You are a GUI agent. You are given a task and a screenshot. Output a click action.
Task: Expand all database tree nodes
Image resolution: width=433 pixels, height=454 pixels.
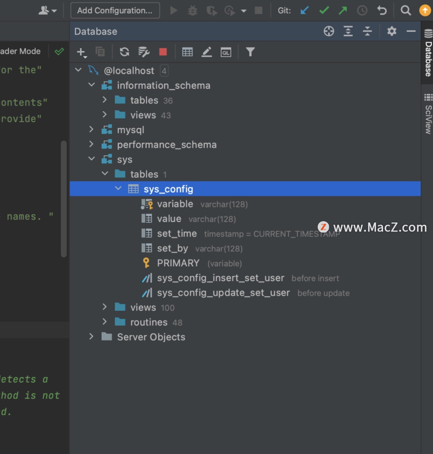348,31
